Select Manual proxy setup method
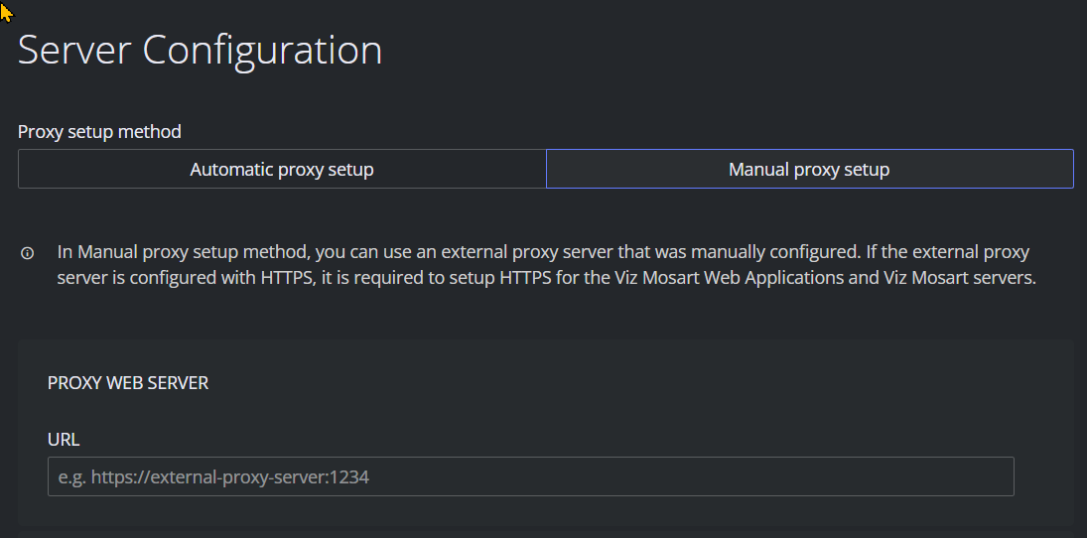The width and height of the screenshot is (1087, 538). [810, 169]
